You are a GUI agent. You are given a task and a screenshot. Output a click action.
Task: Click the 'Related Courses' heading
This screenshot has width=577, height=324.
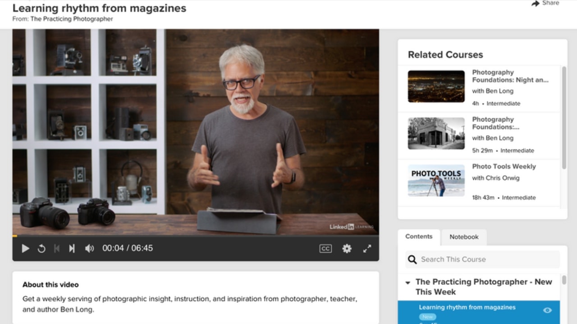tap(445, 55)
